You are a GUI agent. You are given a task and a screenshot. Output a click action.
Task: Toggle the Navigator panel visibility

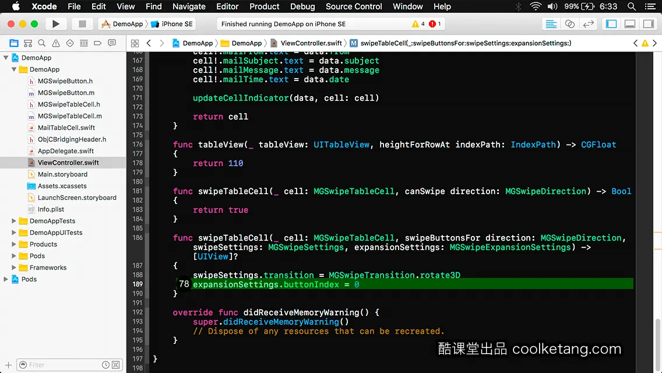pos(611,24)
